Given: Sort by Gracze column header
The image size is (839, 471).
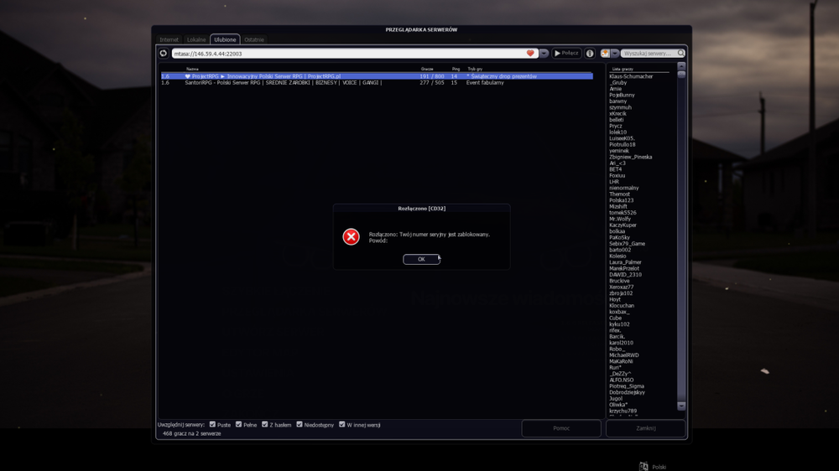Looking at the screenshot, I should coord(427,69).
